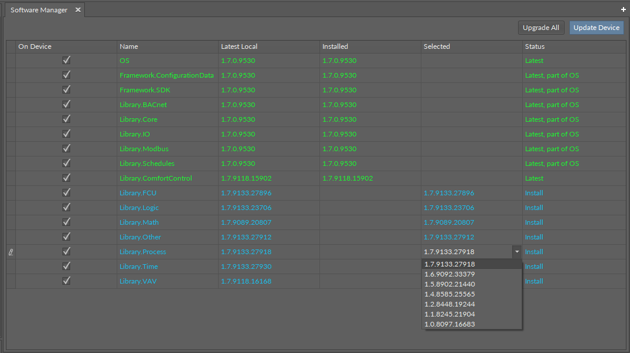This screenshot has width=630, height=353.
Task: Click the Upgrade All button
Action: tap(540, 28)
